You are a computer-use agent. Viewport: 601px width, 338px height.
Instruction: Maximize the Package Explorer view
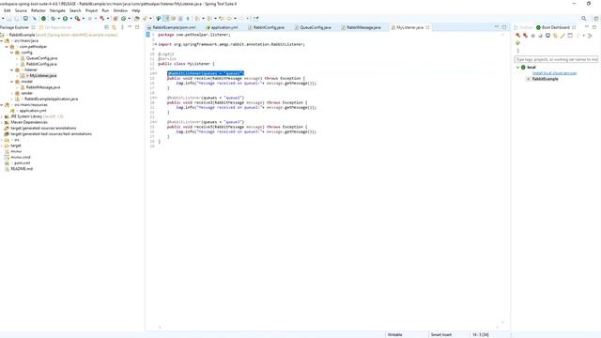(x=137, y=27)
